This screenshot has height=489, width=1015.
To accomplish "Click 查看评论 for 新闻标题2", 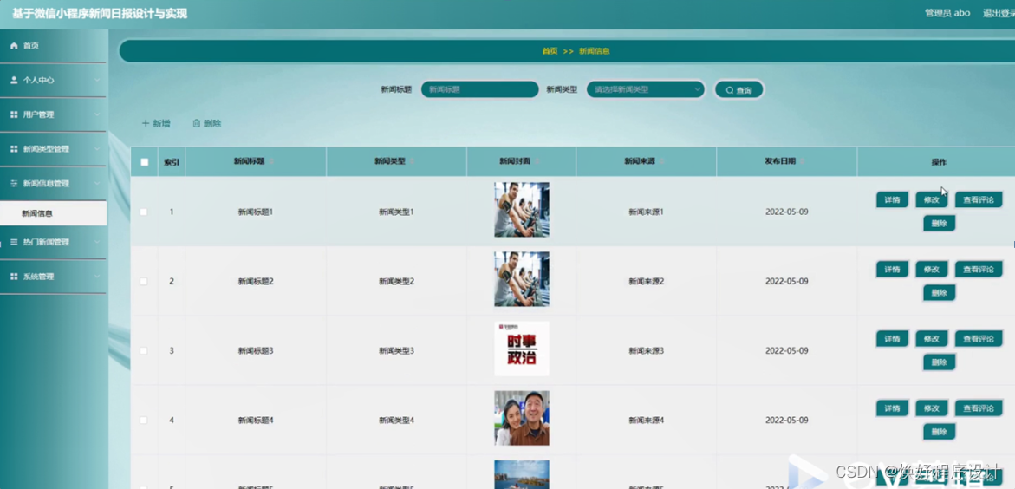I will click(978, 269).
